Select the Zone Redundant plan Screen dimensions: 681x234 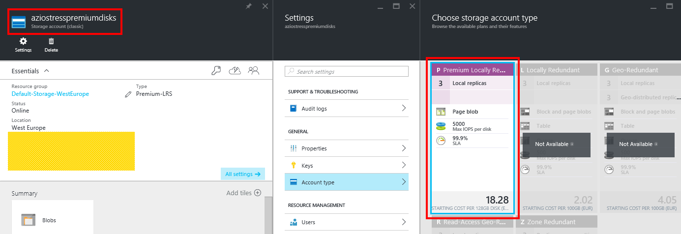pyautogui.click(x=556, y=225)
